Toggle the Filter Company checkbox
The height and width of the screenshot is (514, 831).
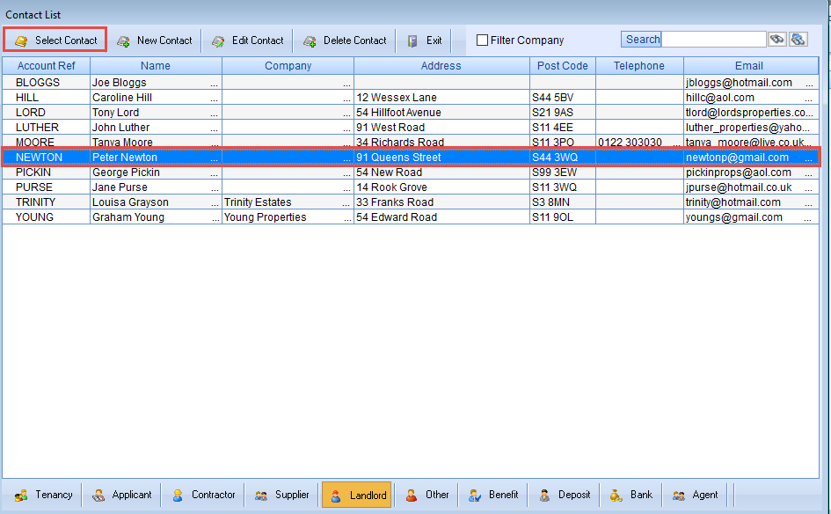coord(482,40)
